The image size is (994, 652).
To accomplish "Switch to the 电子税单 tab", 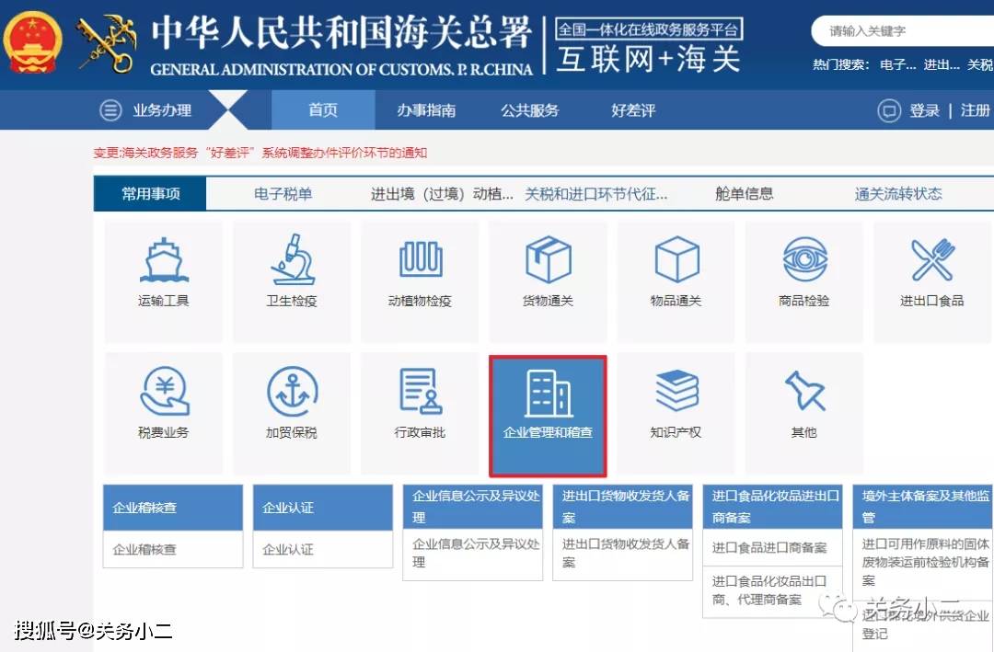I will (283, 193).
